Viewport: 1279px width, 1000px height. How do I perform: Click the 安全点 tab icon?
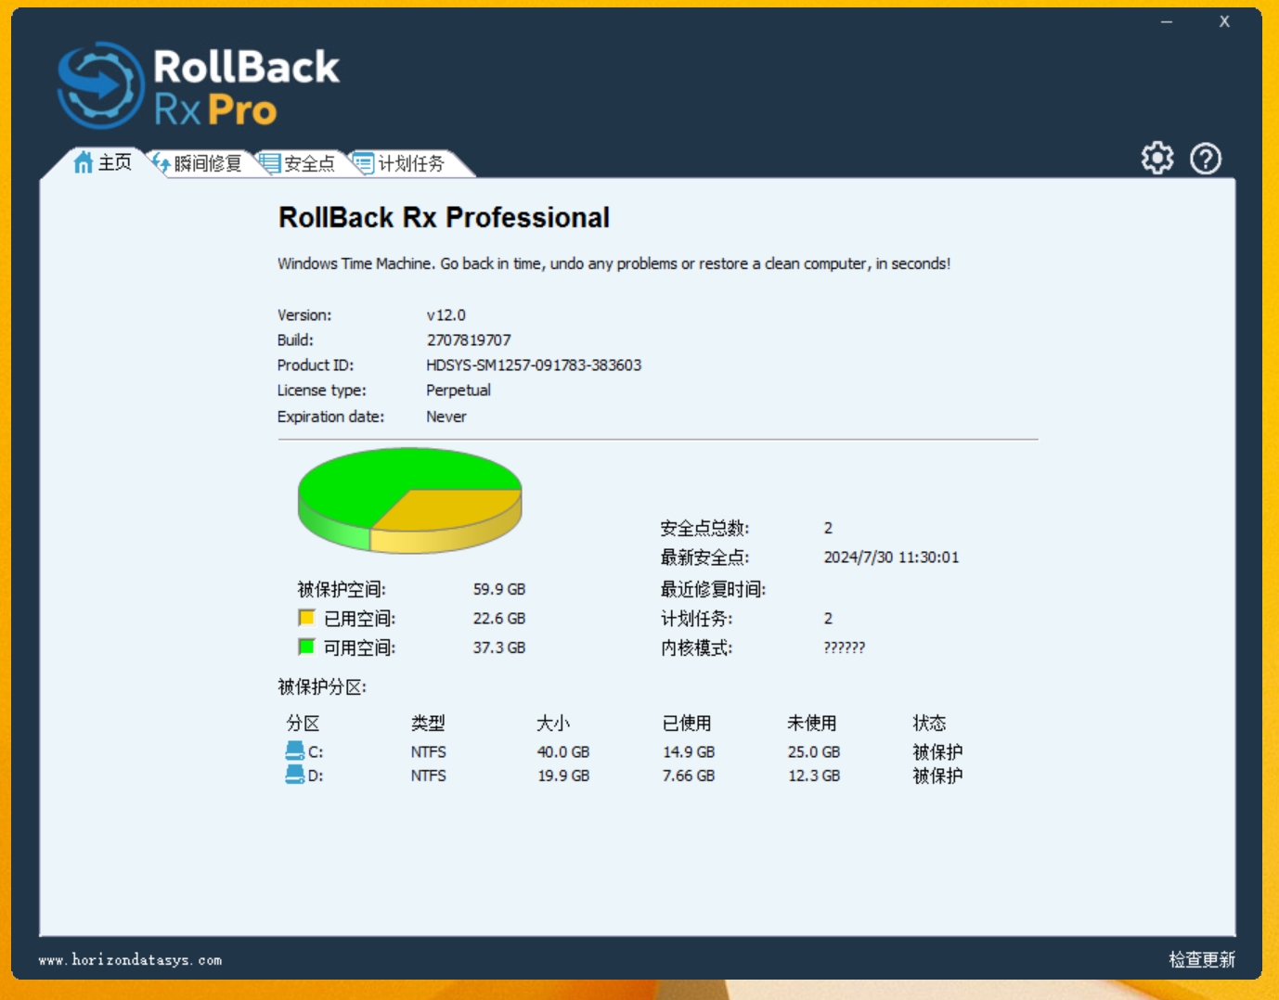tap(270, 164)
